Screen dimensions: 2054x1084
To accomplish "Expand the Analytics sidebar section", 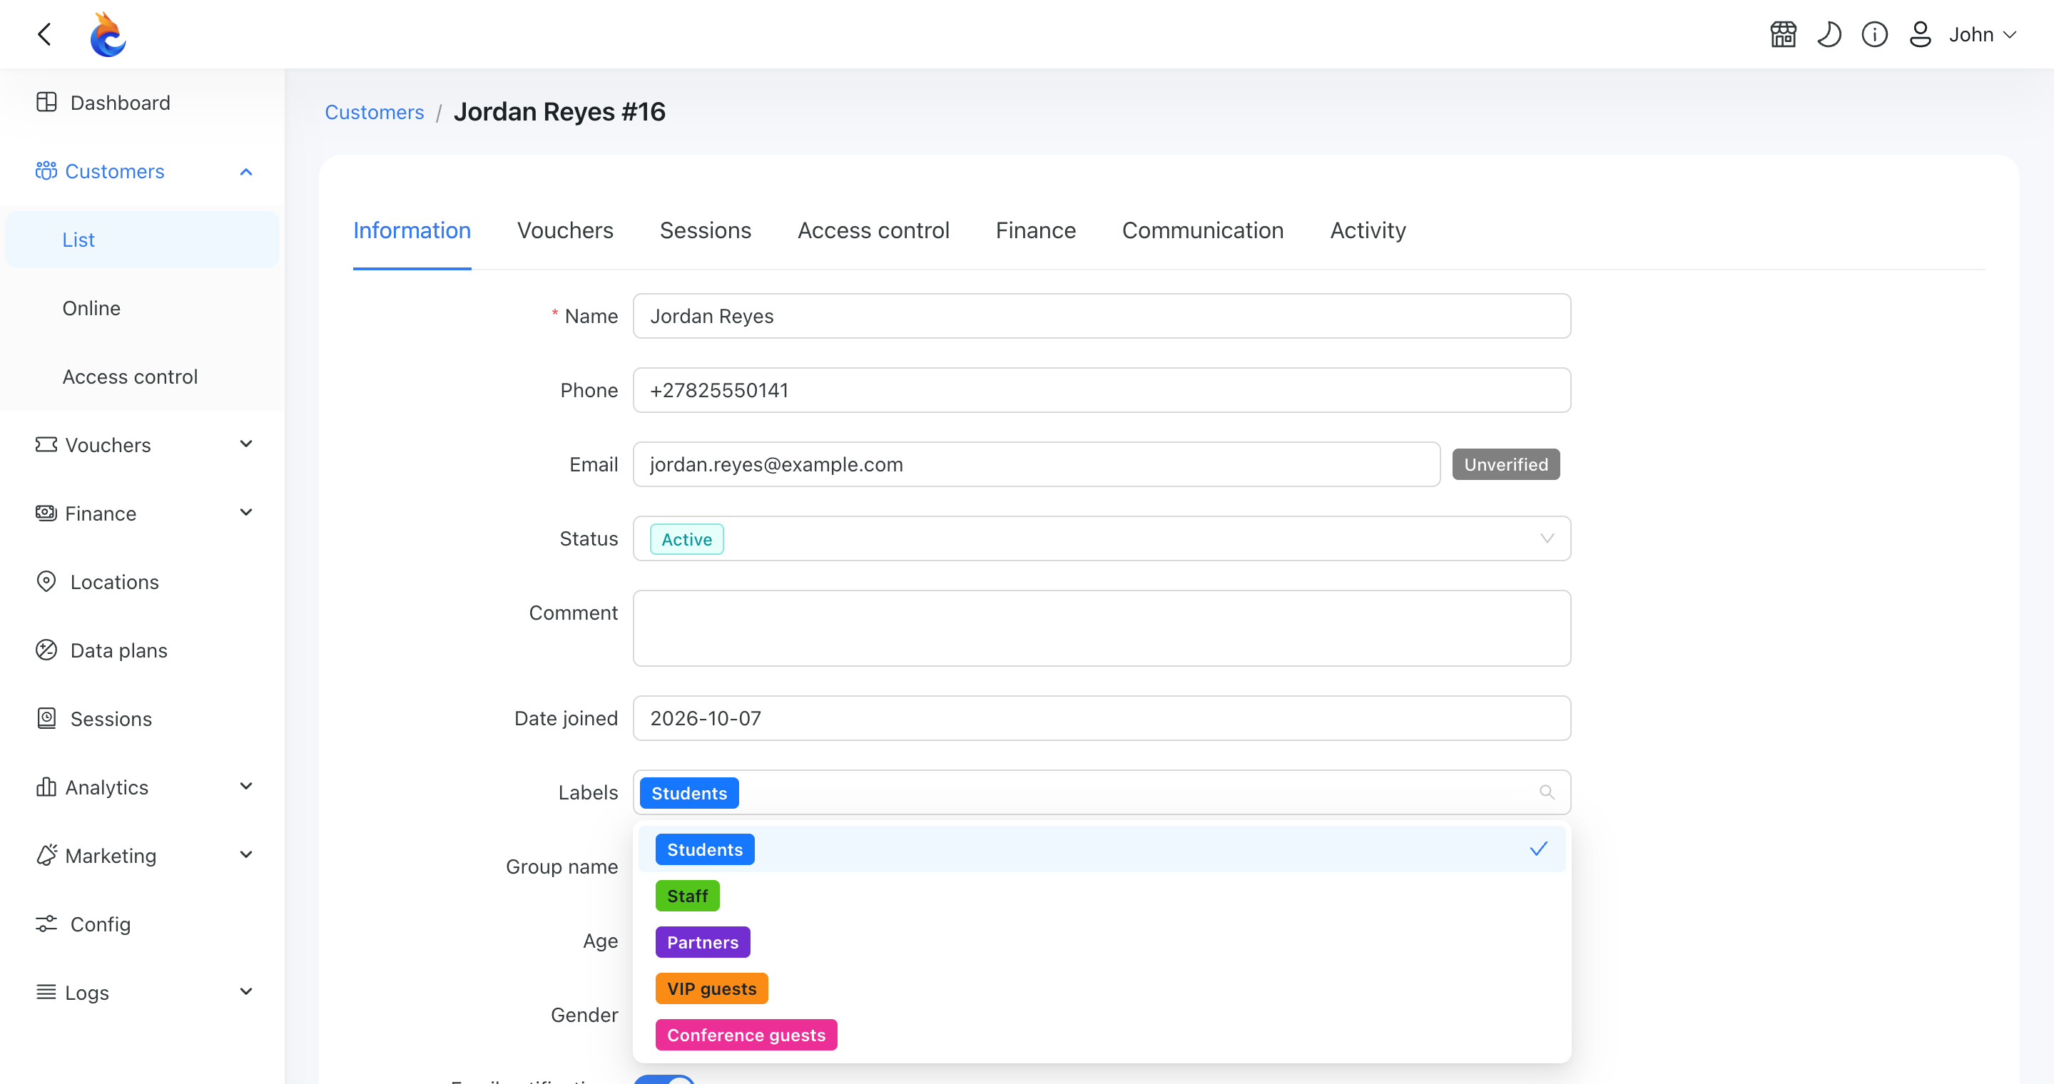I will [x=246, y=787].
